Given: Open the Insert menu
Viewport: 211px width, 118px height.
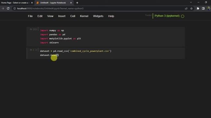Looking at the screenshot, I should [x=62, y=16].
